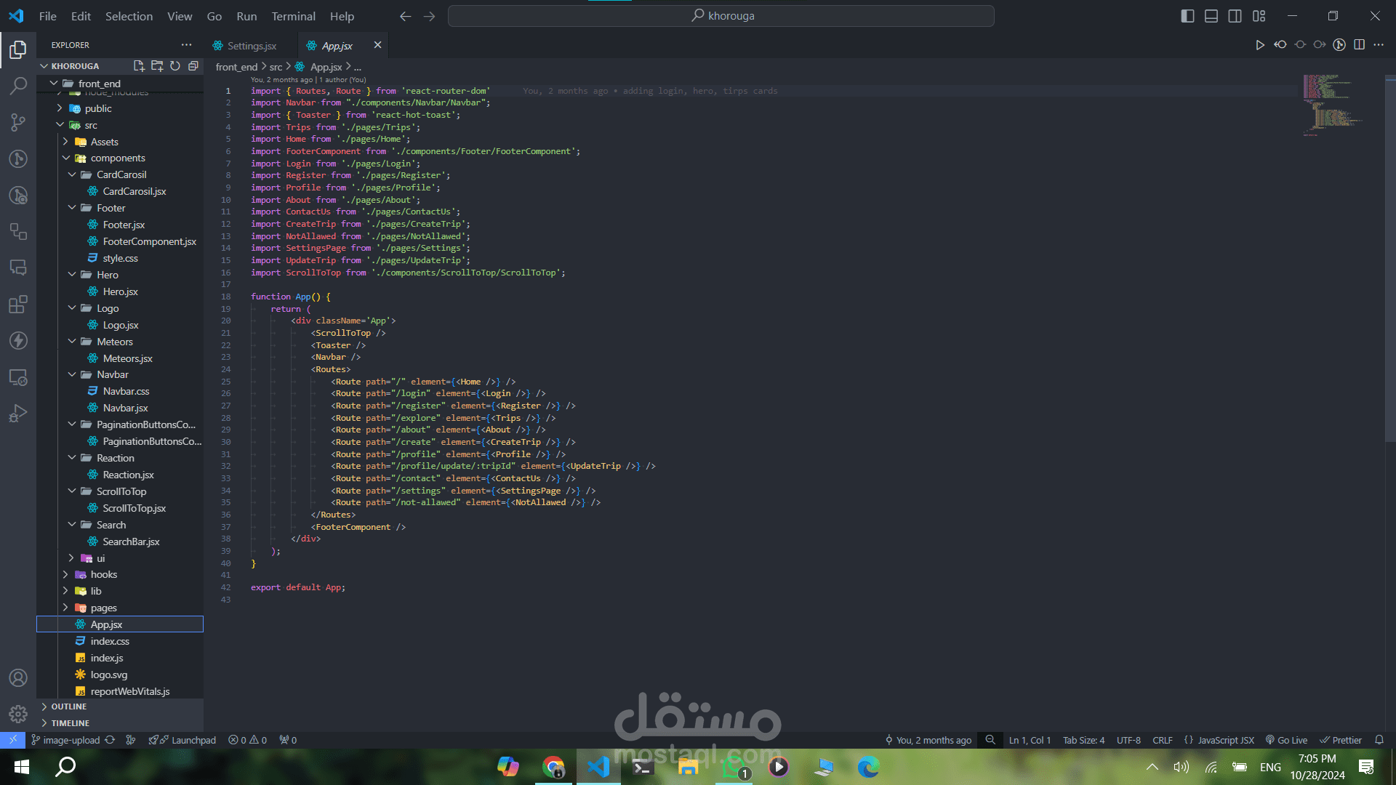Run the code using play icon
Viewport: 1396px width, 785px height.
click(1259, 45)
